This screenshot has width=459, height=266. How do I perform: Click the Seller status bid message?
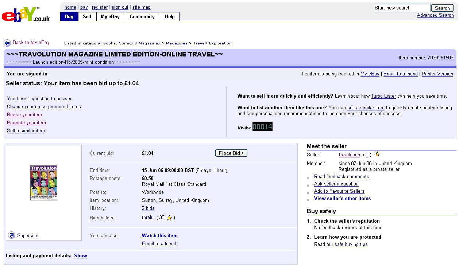72,83
